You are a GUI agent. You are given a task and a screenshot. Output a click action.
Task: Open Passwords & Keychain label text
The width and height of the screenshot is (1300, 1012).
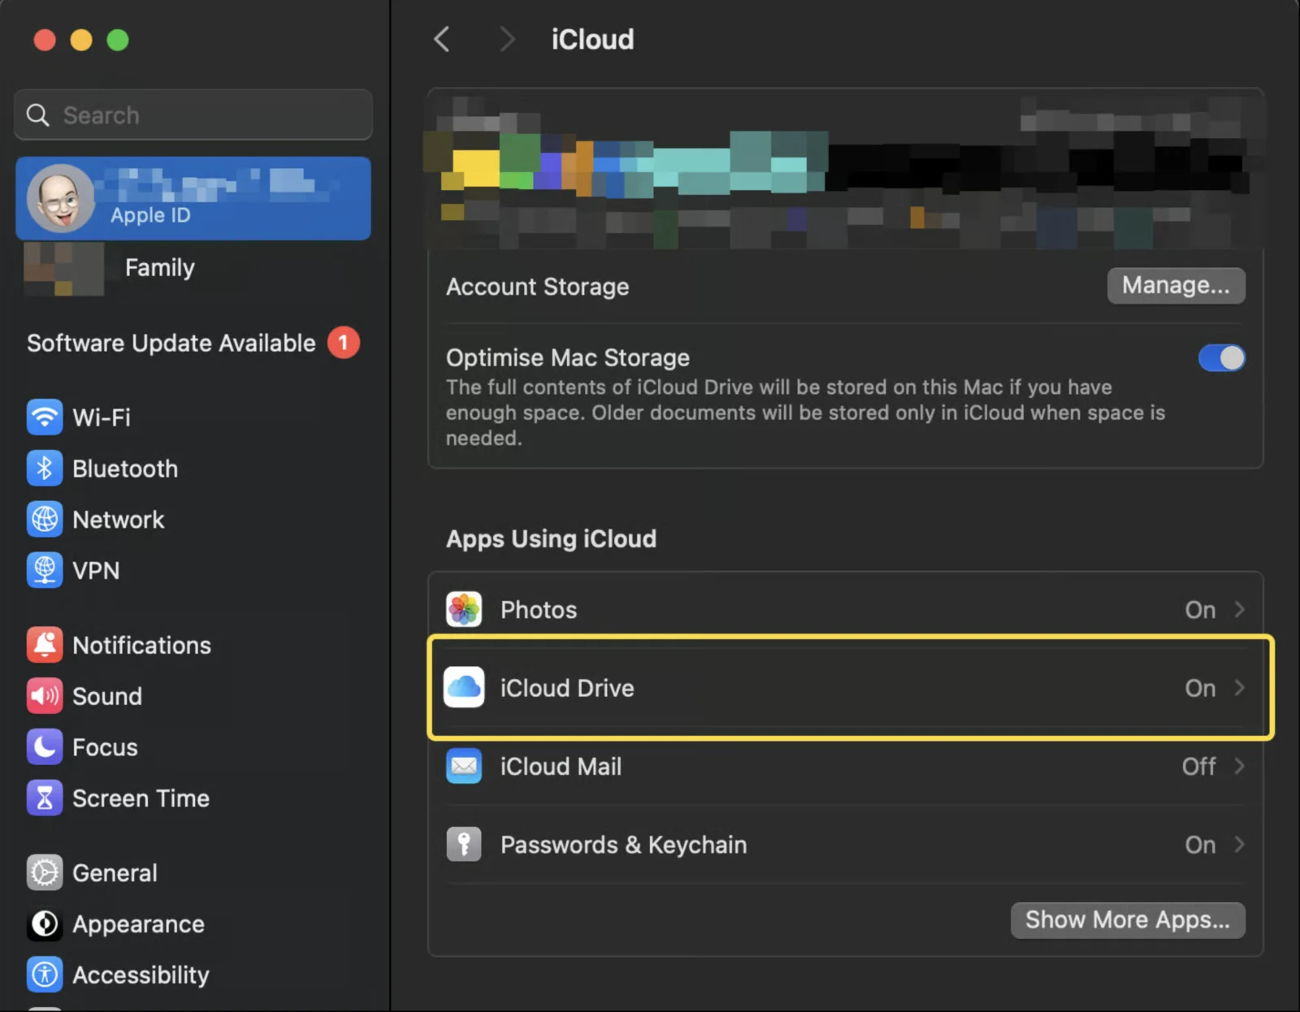tap(623, 845)
